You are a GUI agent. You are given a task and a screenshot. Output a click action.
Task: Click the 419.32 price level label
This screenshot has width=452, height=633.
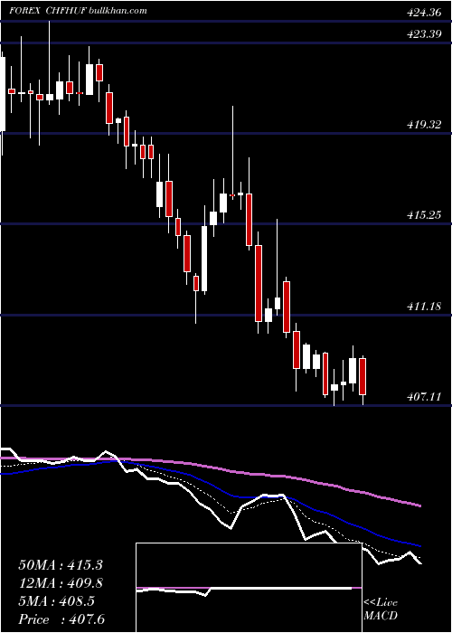424,125
